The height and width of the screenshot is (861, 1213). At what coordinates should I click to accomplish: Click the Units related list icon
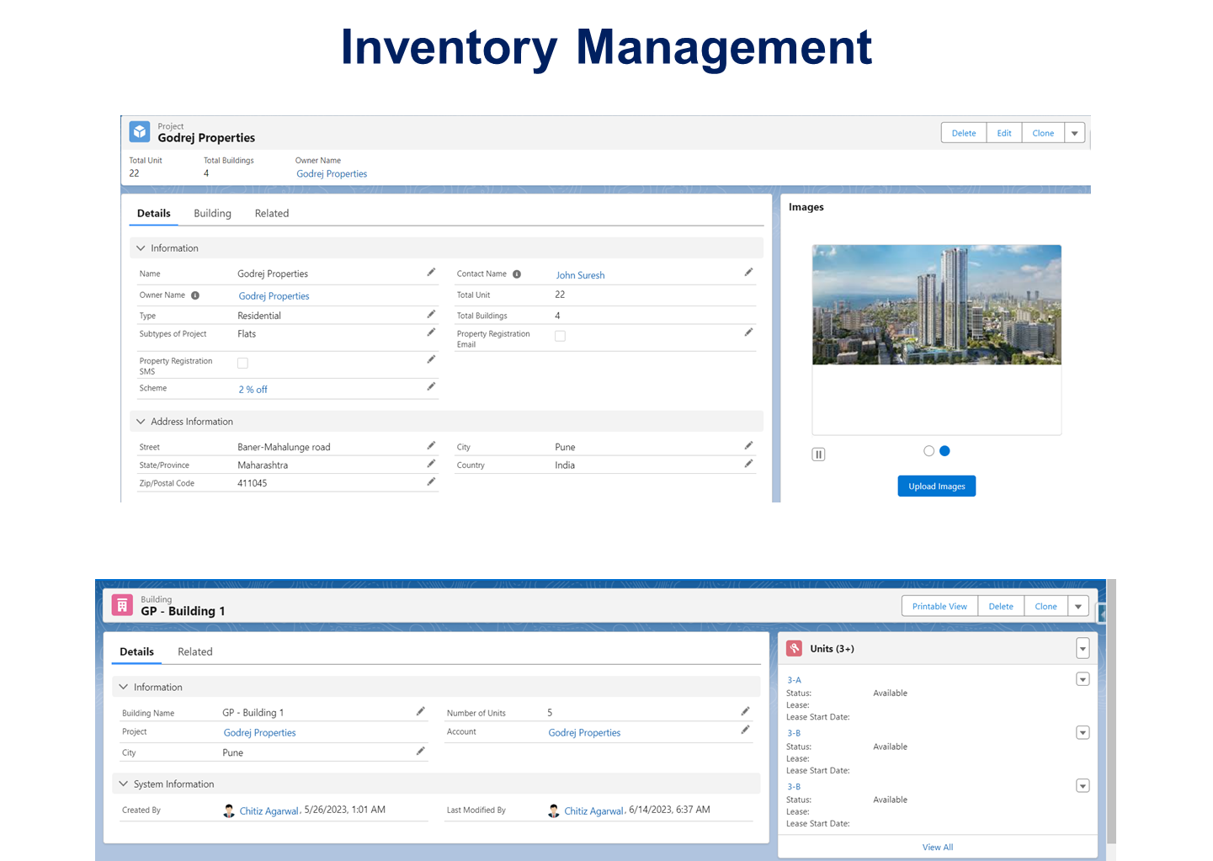coord(794,648)
